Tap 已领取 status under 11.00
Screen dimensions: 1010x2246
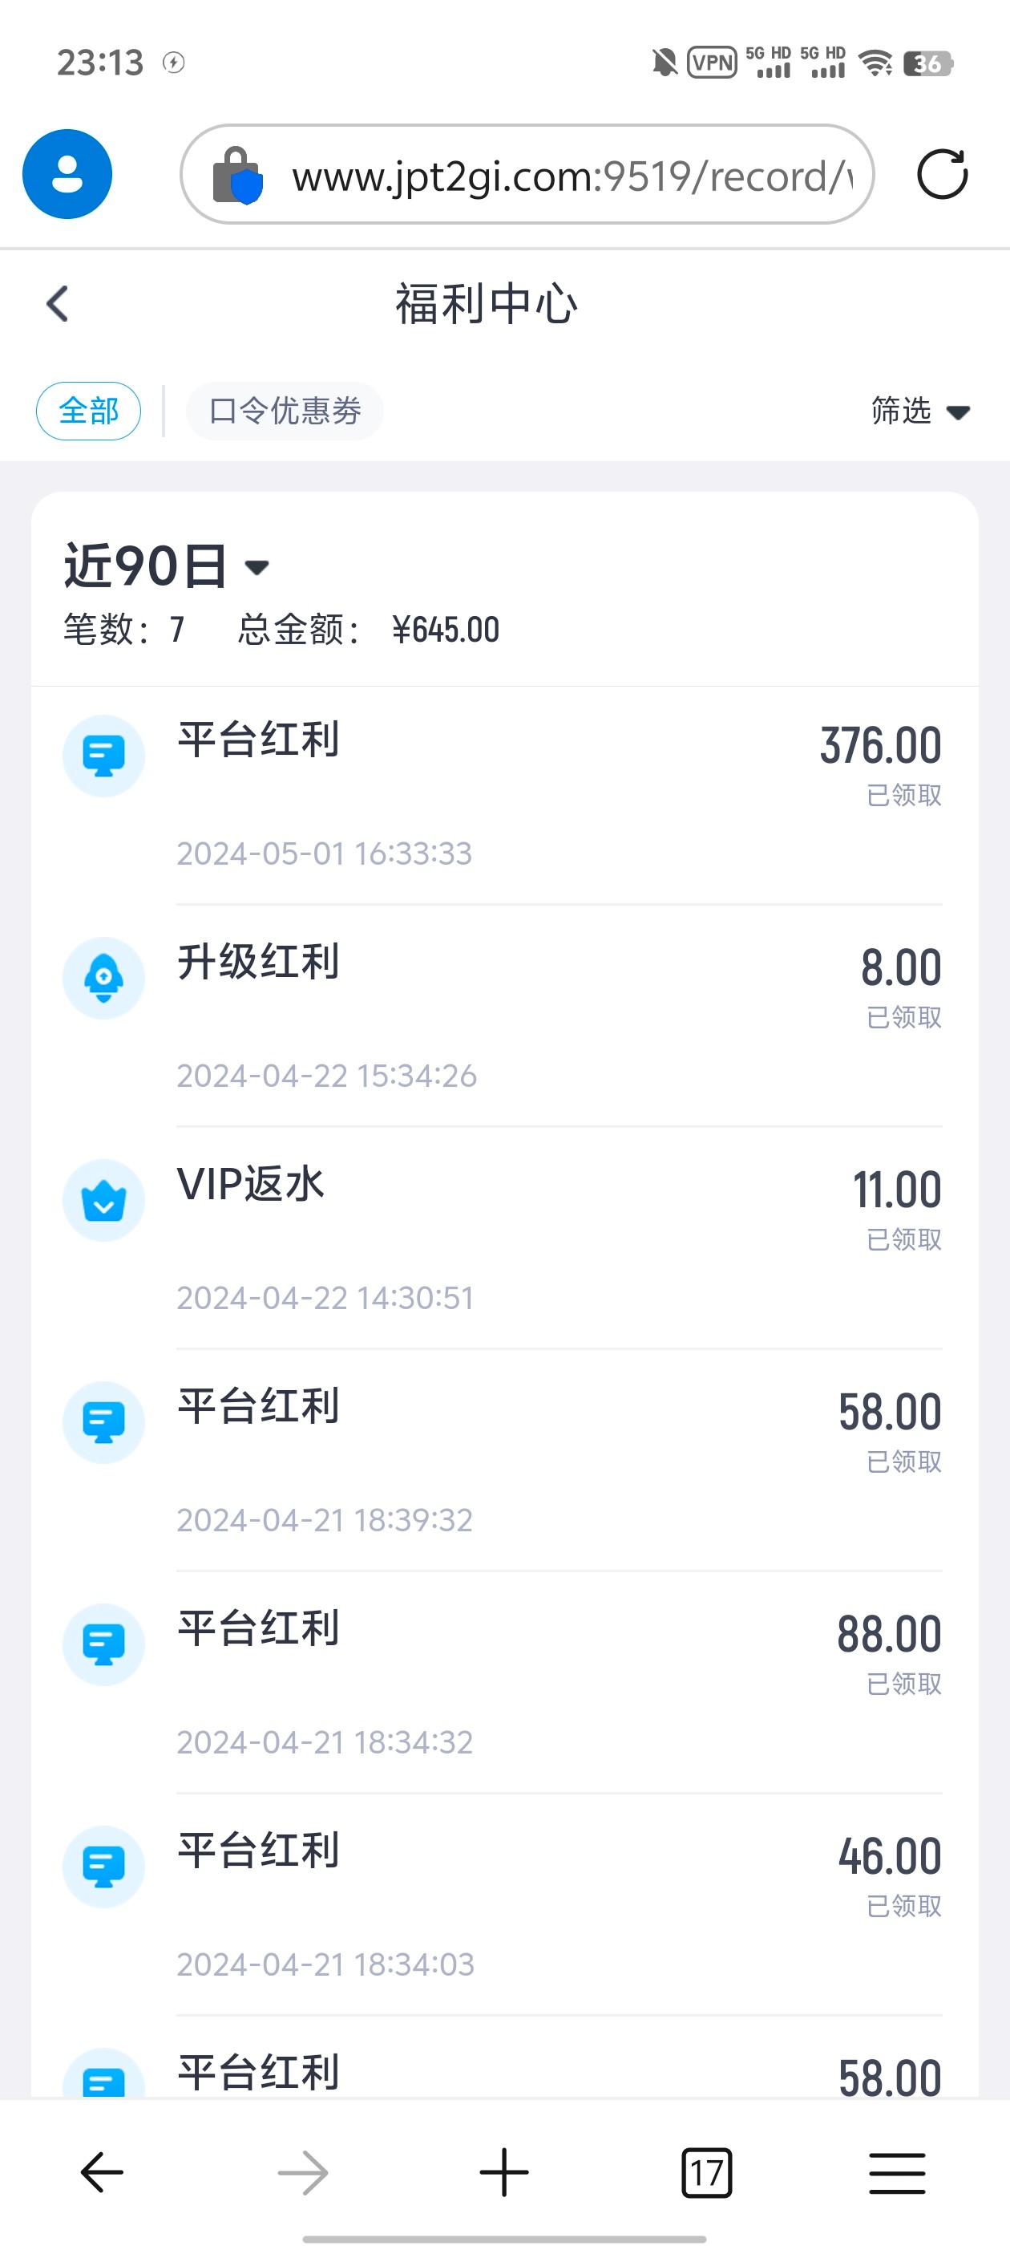tap(903, 1240)
